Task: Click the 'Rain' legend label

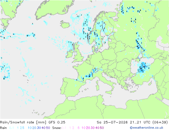Action: [x=3, y=128]
